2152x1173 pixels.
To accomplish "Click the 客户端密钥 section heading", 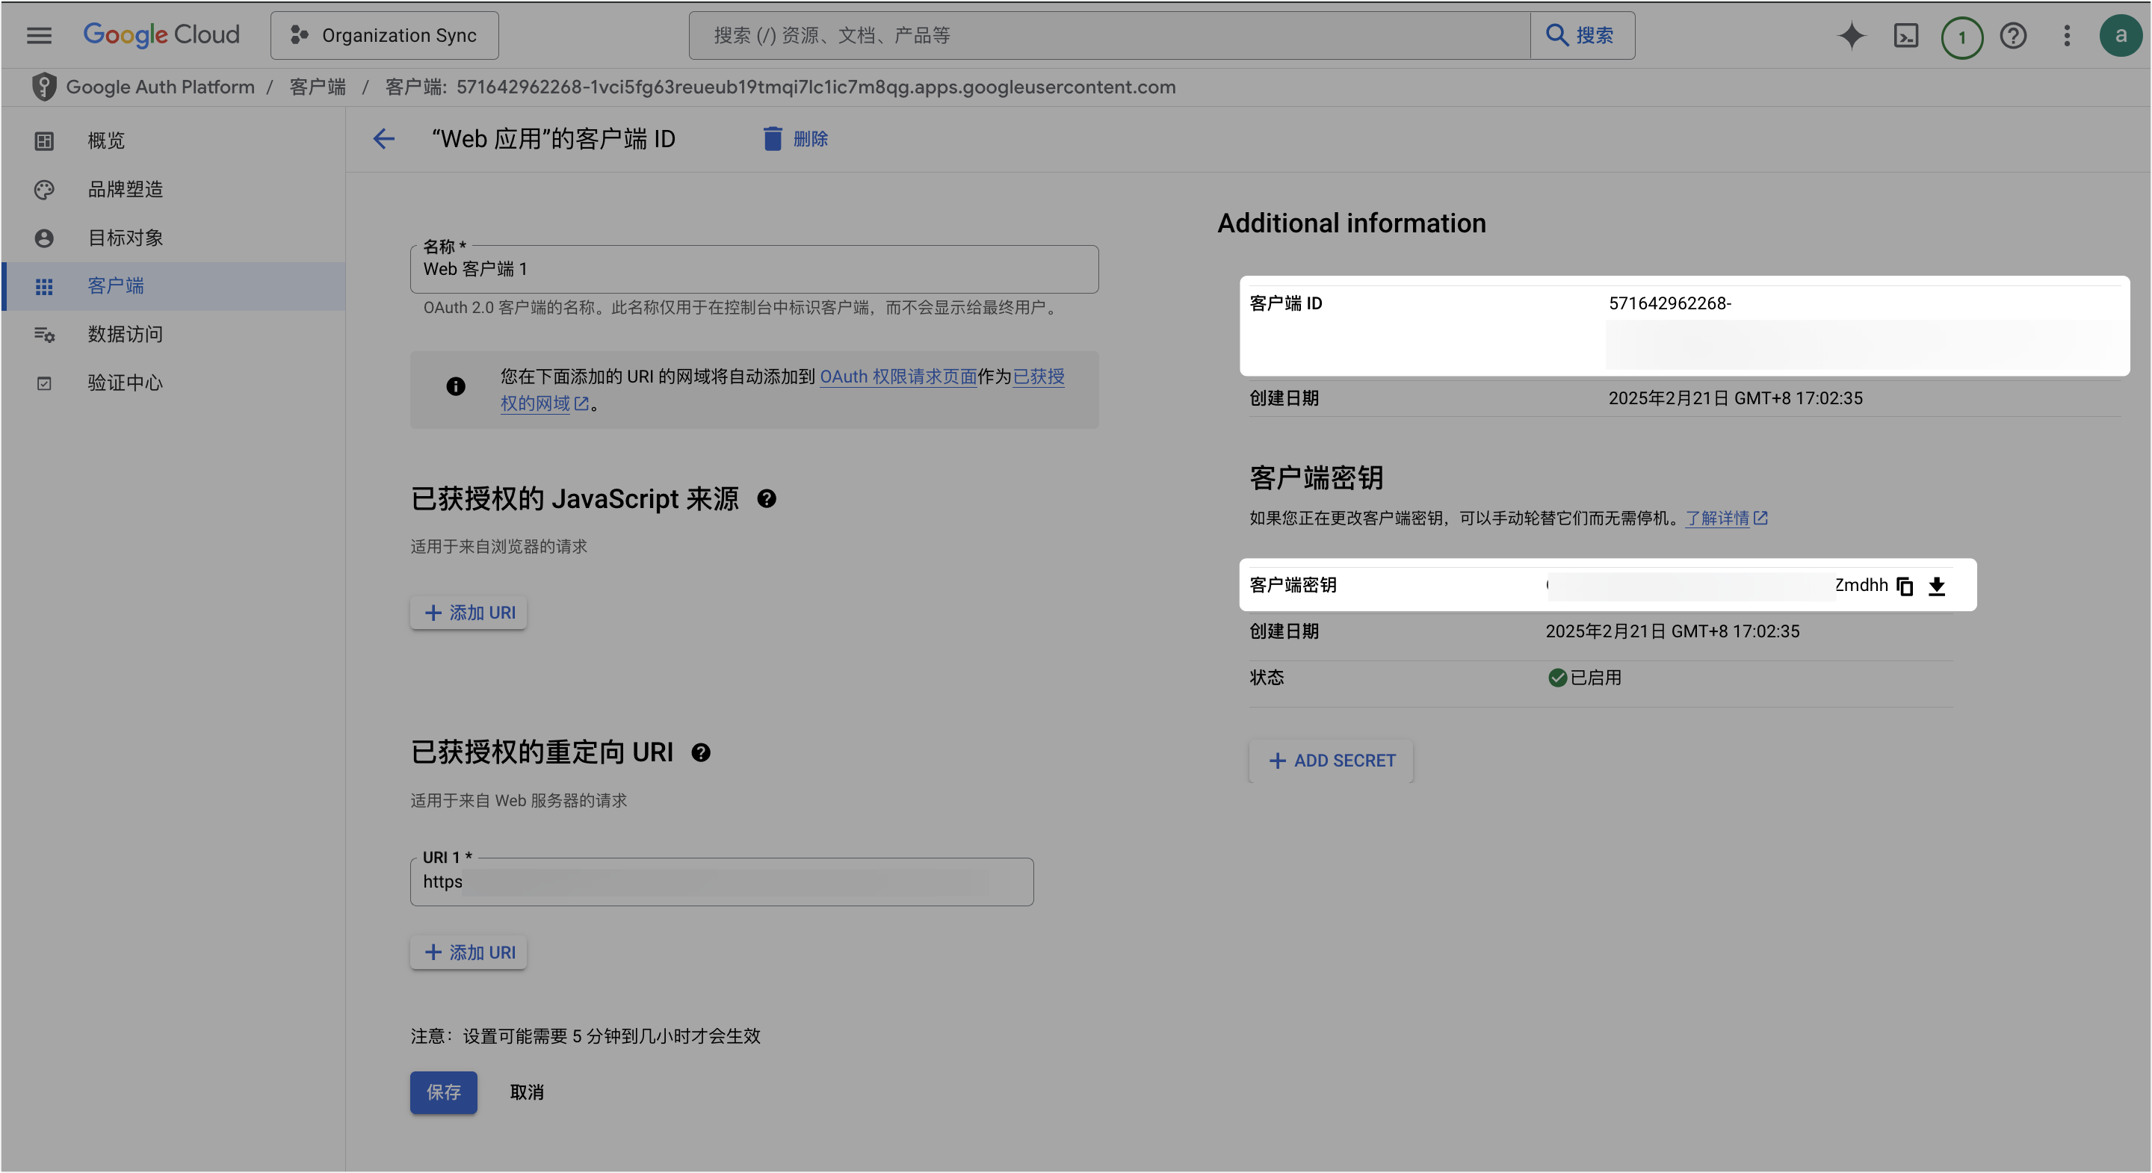I will point(1317,478).
